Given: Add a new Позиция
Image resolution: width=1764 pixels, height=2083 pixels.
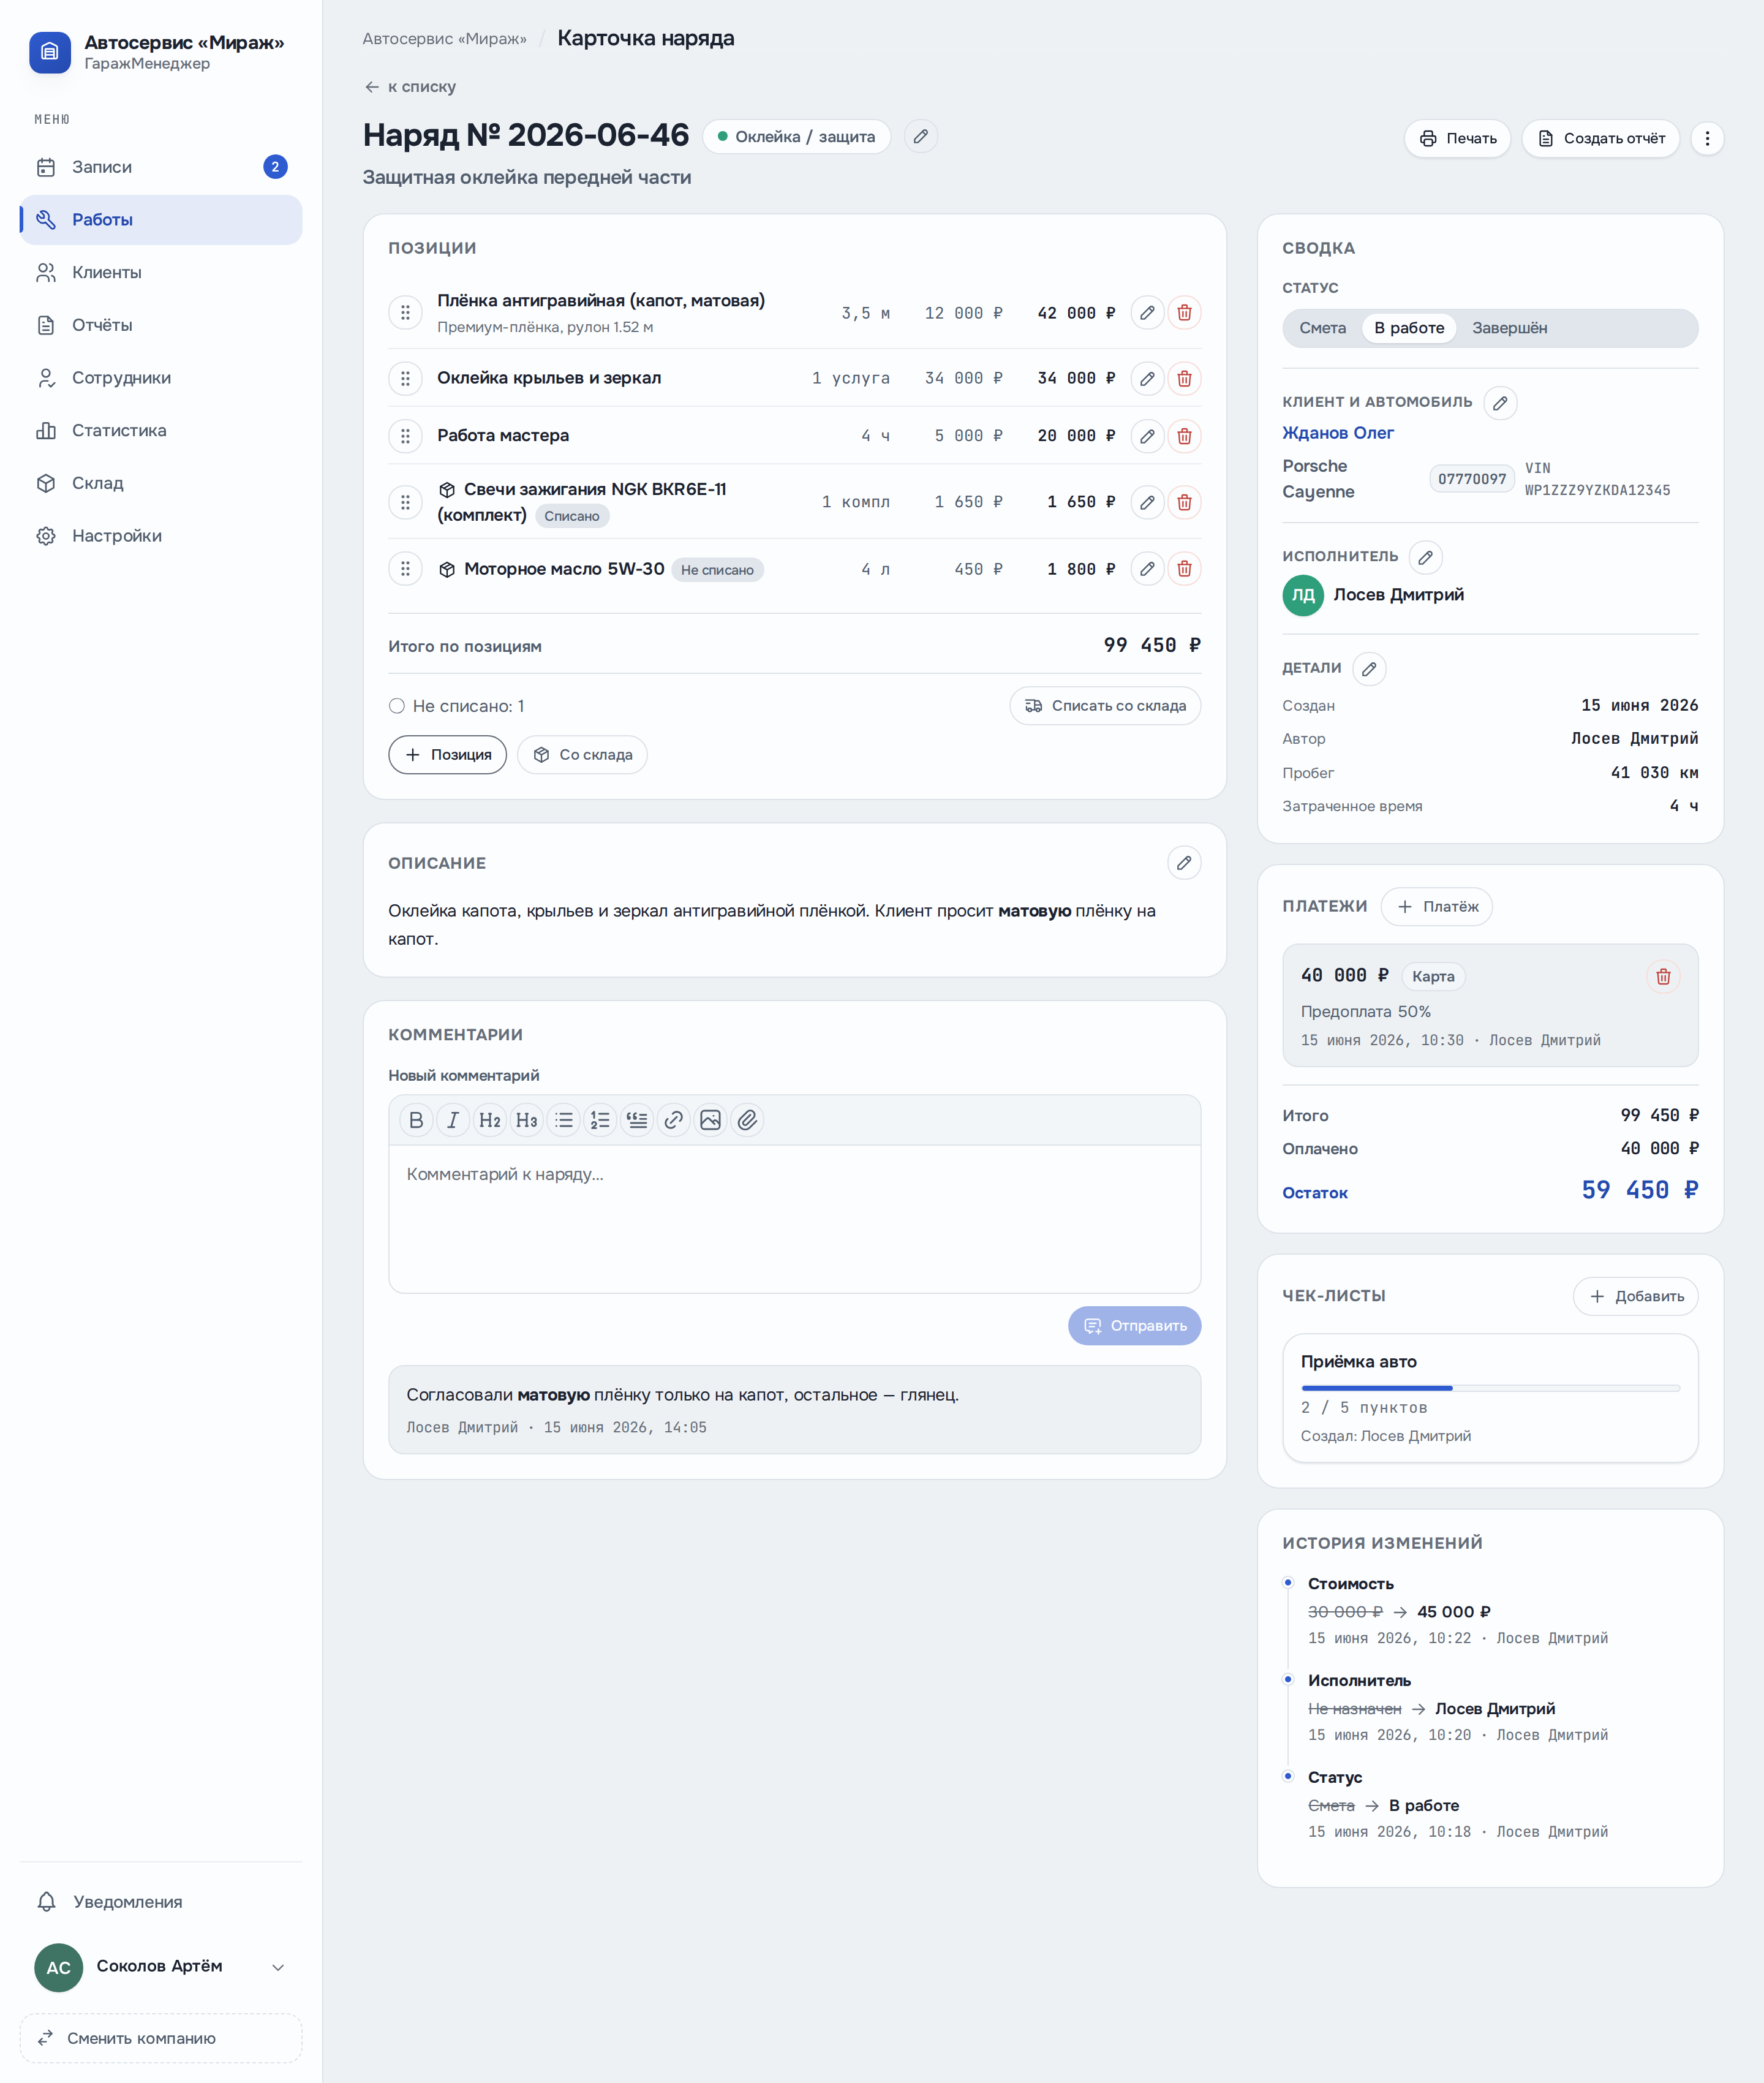Looking at the screenshot, I should pyautogui.click(x=447, y=755).
